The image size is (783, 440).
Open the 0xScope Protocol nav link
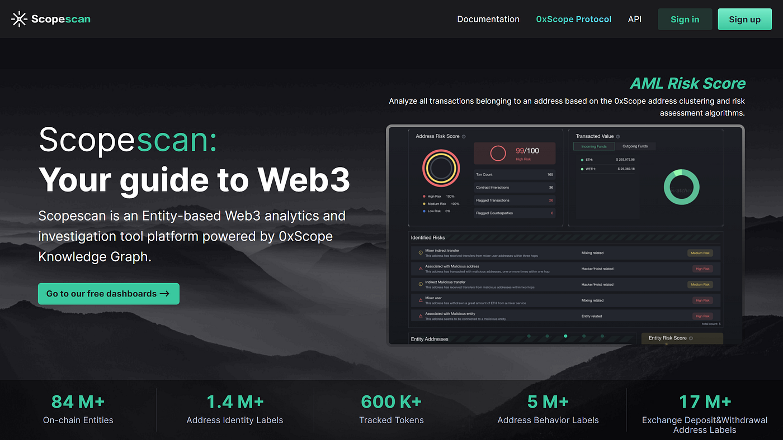(x=574, y=19)
